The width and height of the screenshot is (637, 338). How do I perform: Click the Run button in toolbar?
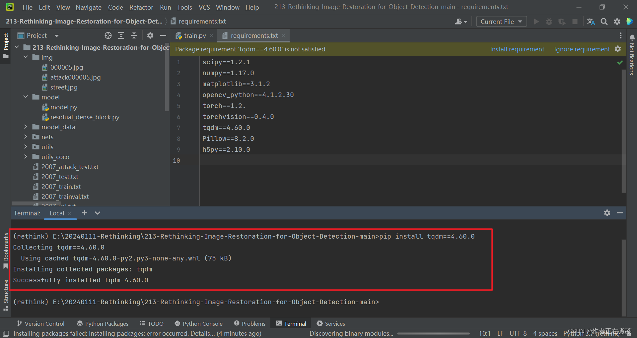(x=536, y=22)
